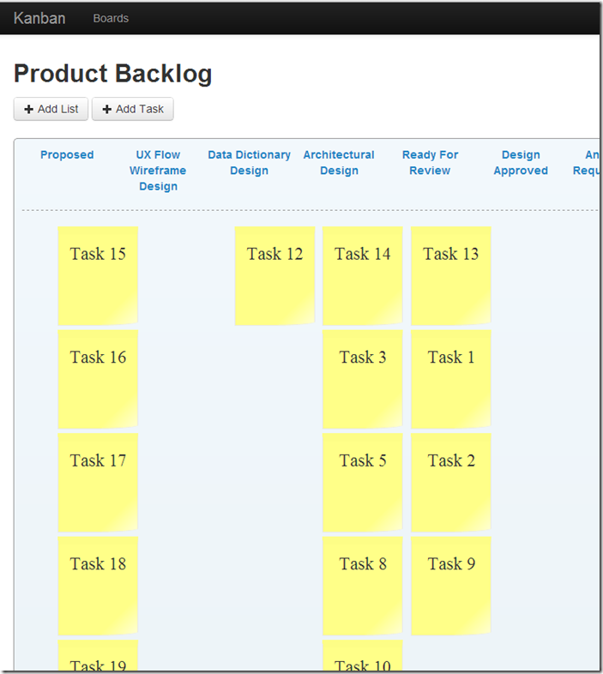
Task: Select the Ready For Review header
Action: pos(430,162)
